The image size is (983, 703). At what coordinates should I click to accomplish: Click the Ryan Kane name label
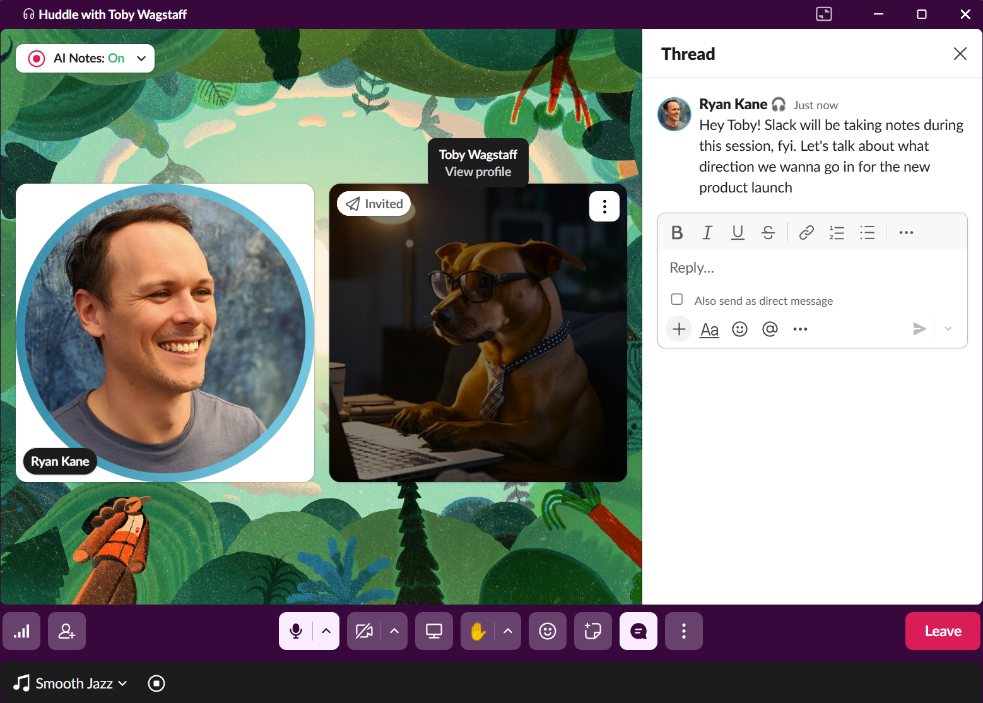click(x=60, y=461)
